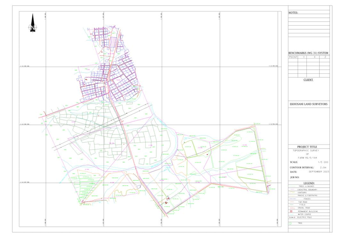The image size is (362, 241).
Task: Select the tar road legend line
Action: tap(291, 201)
